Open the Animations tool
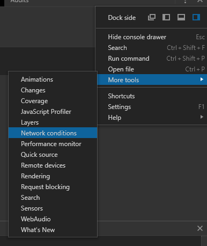Viewport: 207px width, 246px height. click(x=53, y=79)
